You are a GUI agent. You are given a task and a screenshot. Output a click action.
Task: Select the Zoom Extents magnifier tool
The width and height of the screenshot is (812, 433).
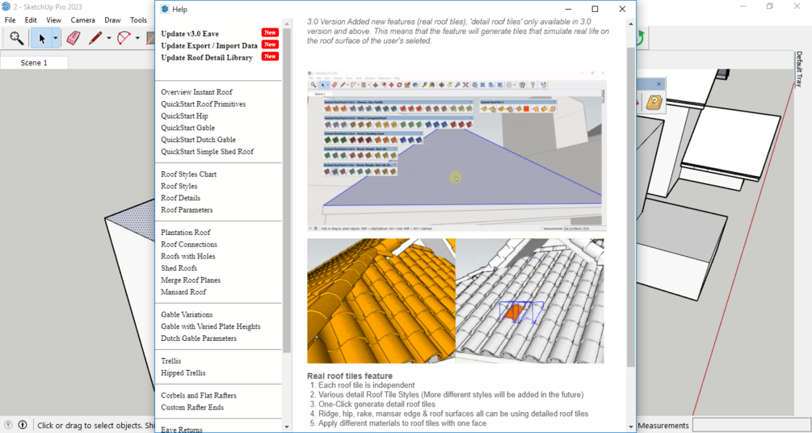[x=17, y=38]
